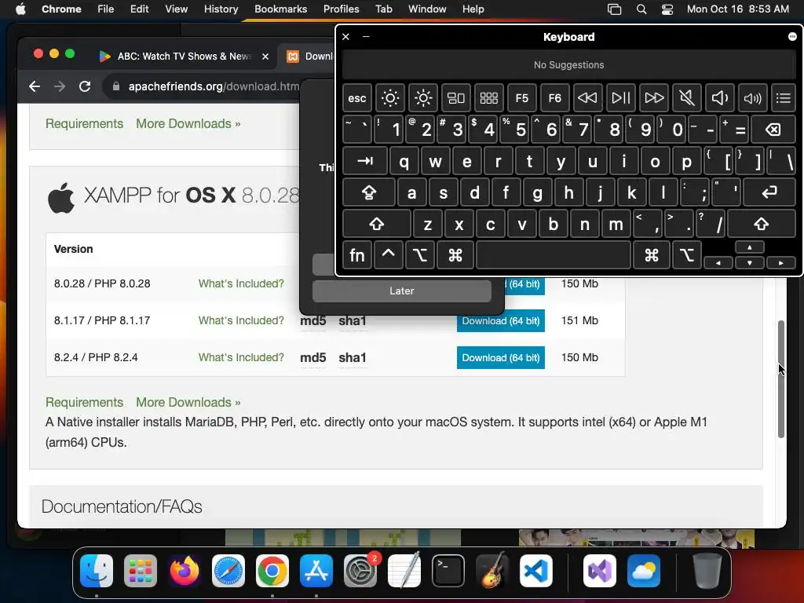Open Profiles menu
804x603 pixels.
click(341, 9)
